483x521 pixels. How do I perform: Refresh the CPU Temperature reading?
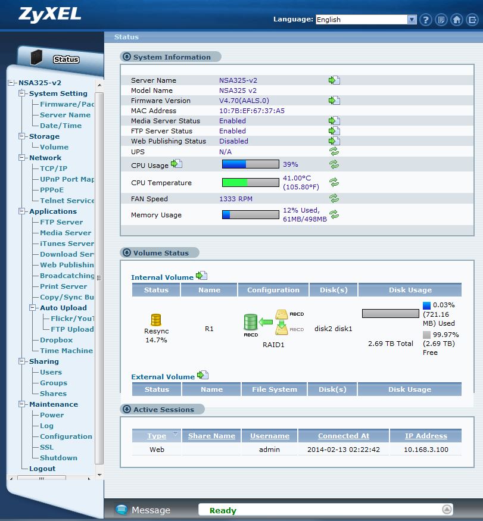coord(334,182)
